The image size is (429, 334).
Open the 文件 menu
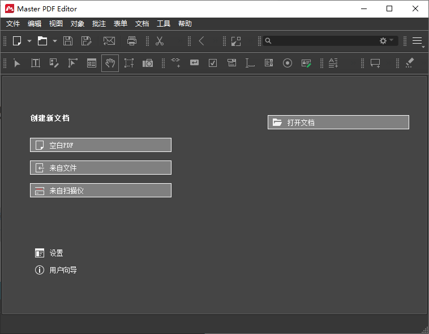pyautogui.click(x=13, y=24)
